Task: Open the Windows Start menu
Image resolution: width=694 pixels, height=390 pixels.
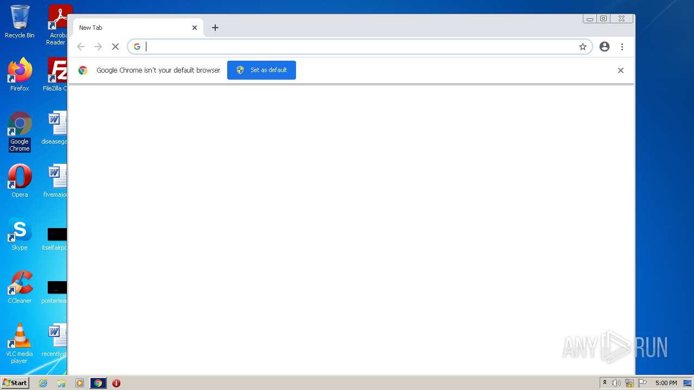Action: click(15, 383)
